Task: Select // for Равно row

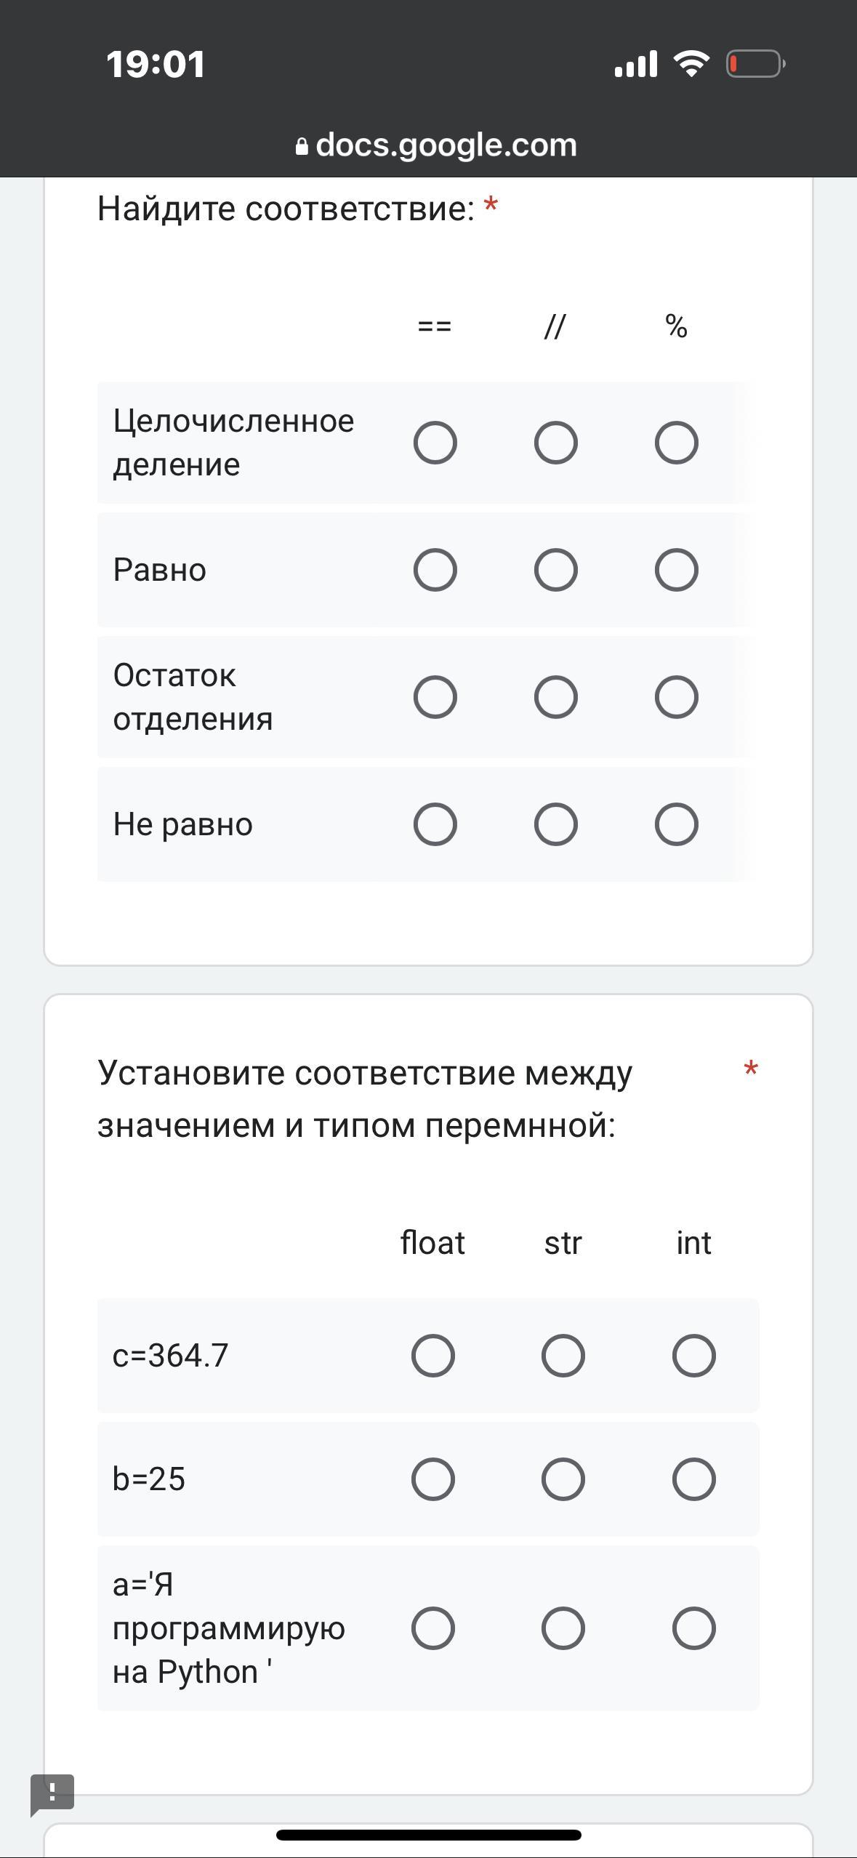Action: (555, 569)
